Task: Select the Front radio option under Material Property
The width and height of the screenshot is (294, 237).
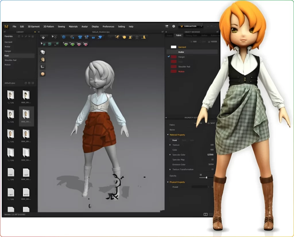Action: (x=175, y=140)
